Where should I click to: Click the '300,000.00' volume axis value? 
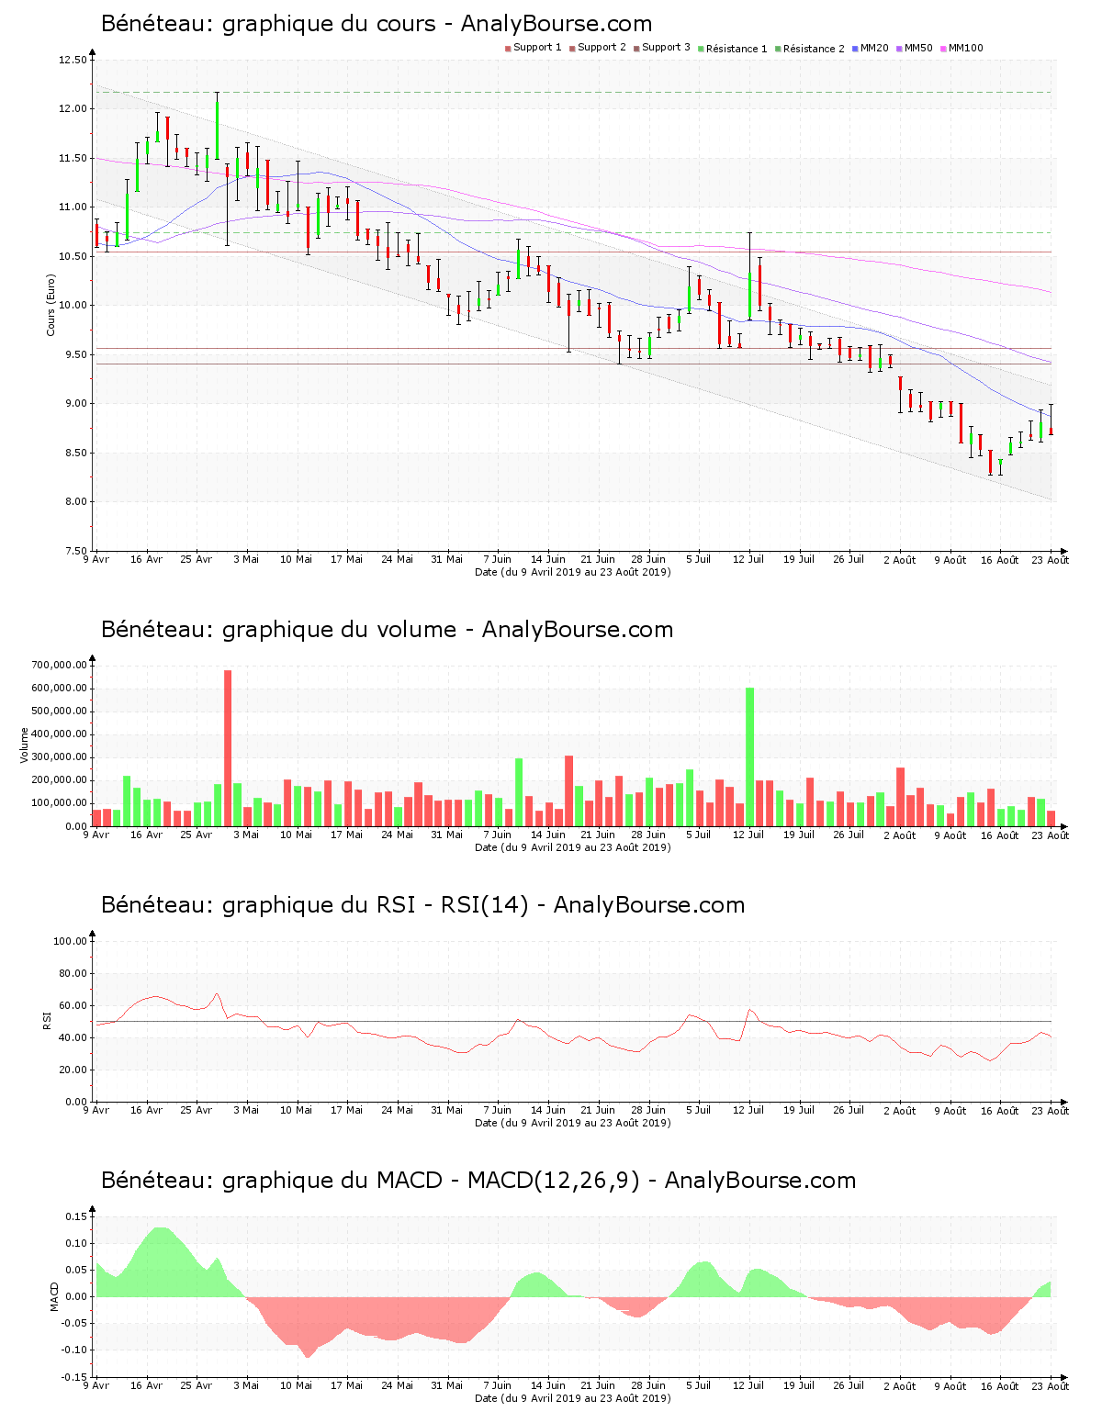(x=59, y=757)
